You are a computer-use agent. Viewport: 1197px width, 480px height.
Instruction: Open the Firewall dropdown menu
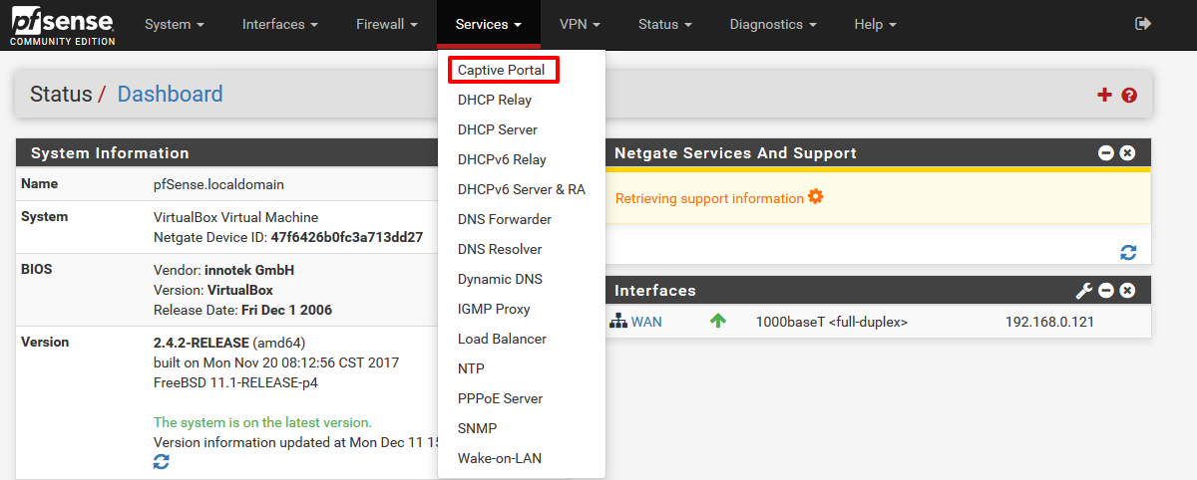386,24
